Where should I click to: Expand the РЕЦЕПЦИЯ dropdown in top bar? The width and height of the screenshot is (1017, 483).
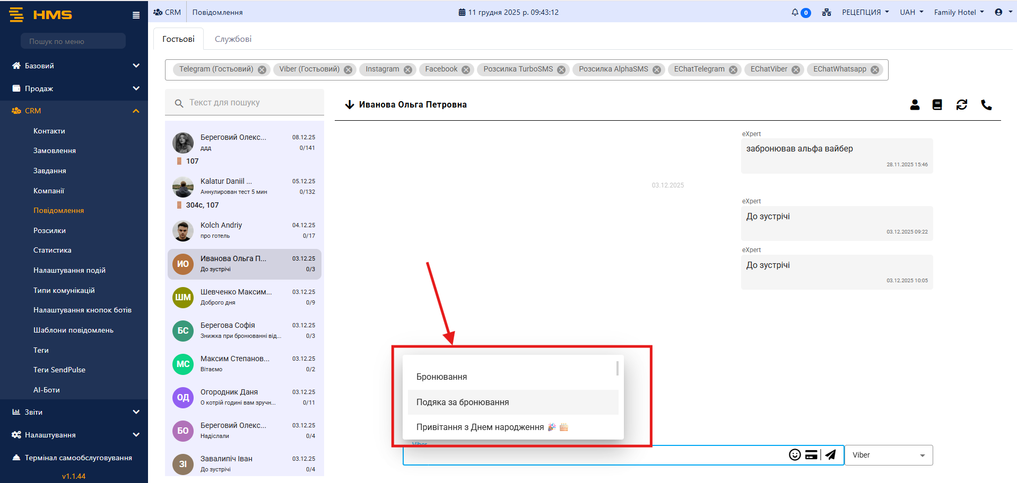pyautogui.click(x=865, y=12)
